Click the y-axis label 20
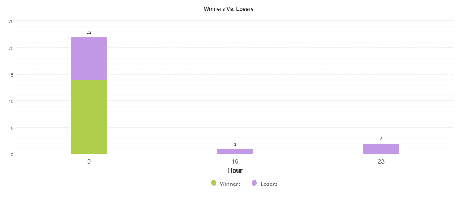This screenshot has width=459, height=197. pos(11,48)
